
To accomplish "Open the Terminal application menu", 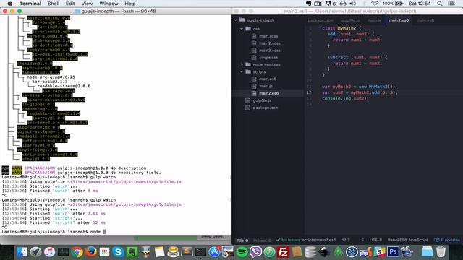I will (30, 4).
